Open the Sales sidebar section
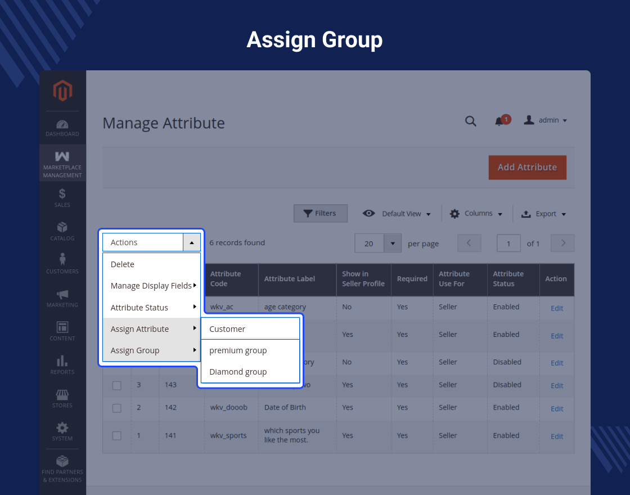This screenshot has width=630, height=495. pos(62,197)
